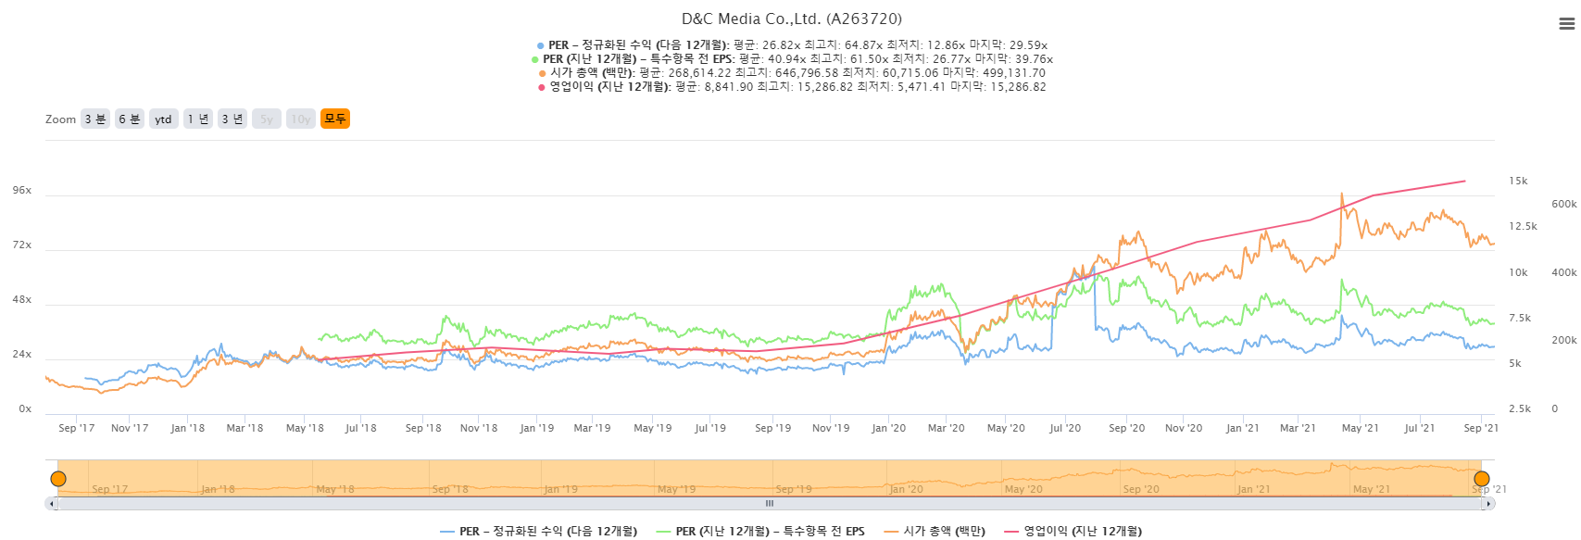
Task: Click the Sep '17 x-axis label
Action: click(x=77, y=428)
